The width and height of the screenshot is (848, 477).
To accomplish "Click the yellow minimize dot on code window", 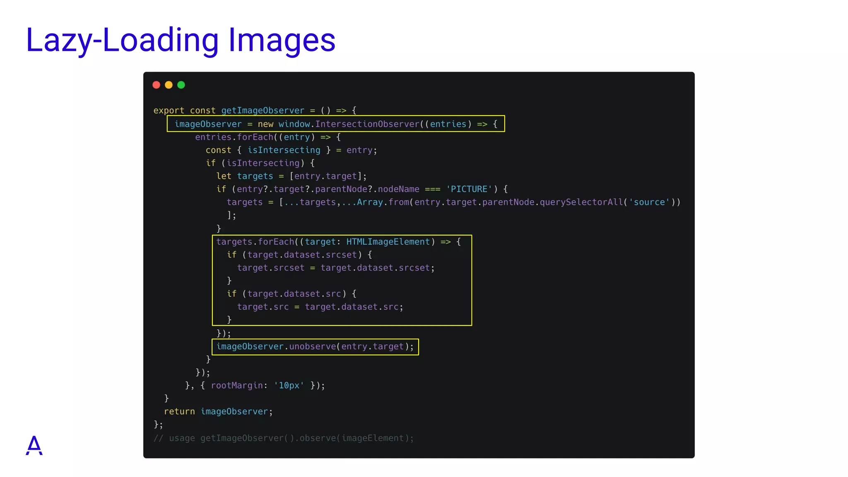I will pos(169,85).
